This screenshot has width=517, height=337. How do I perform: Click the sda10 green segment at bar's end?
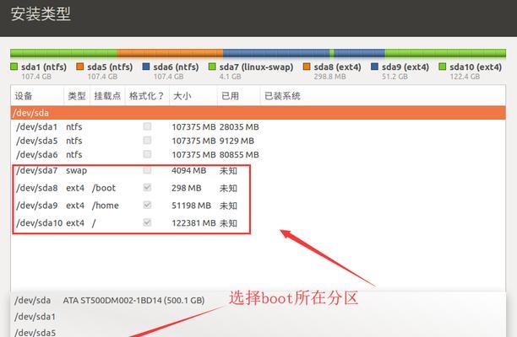click(445, 53)
